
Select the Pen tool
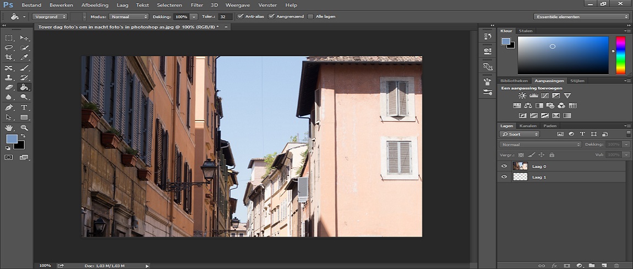(x=9, y=108)
